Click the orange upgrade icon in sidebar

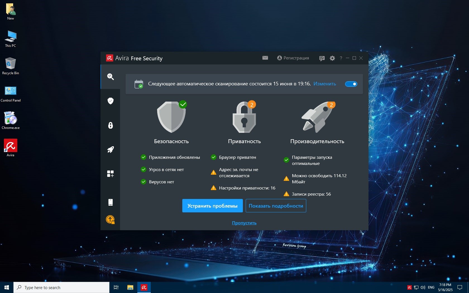pos(110,220)
